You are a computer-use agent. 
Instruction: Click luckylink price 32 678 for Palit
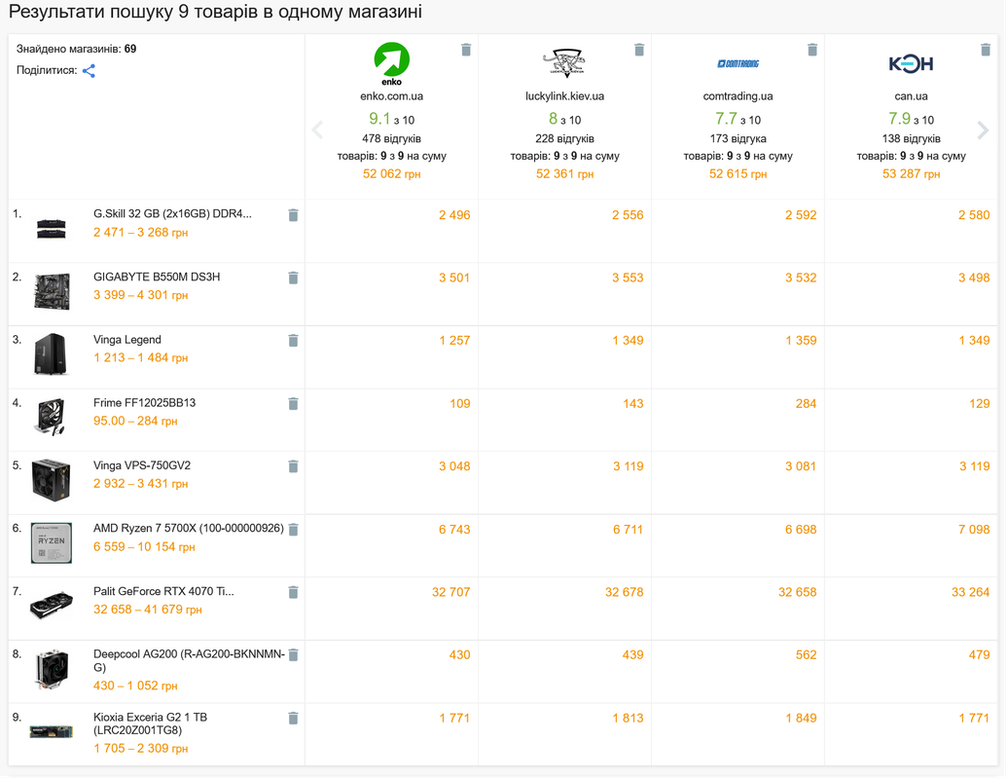(625, 592)
